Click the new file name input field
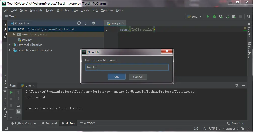 click(127, 67)
